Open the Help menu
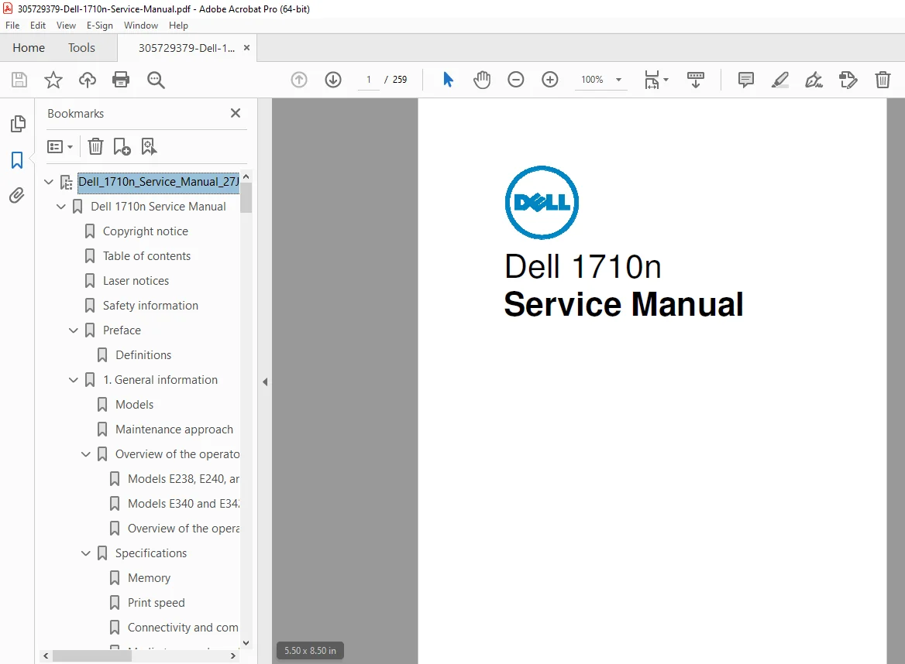 [x=178, y=26]
